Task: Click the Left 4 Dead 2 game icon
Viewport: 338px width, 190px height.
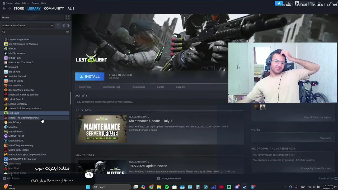Action: click(x=6, y=99)
